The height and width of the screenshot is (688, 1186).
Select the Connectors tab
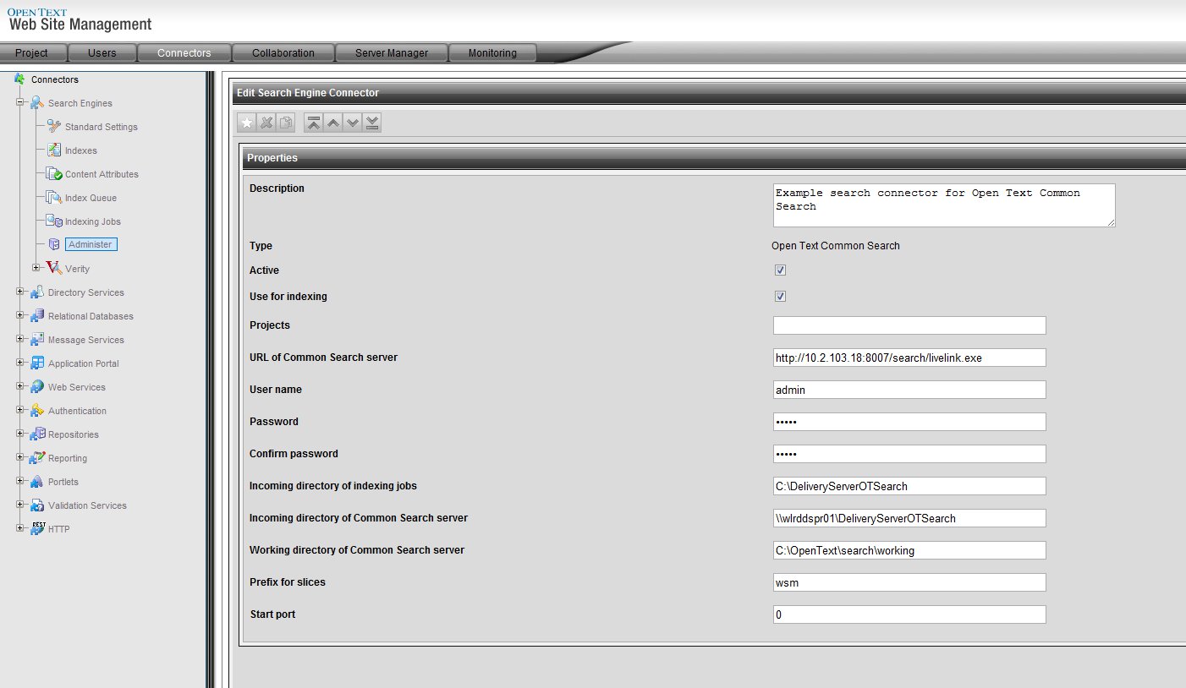184,52
